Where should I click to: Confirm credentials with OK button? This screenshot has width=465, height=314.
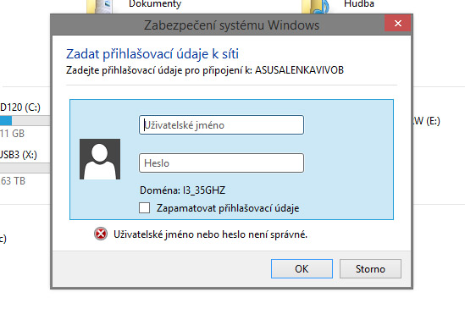pyautogui.click(x=302, y=268)
